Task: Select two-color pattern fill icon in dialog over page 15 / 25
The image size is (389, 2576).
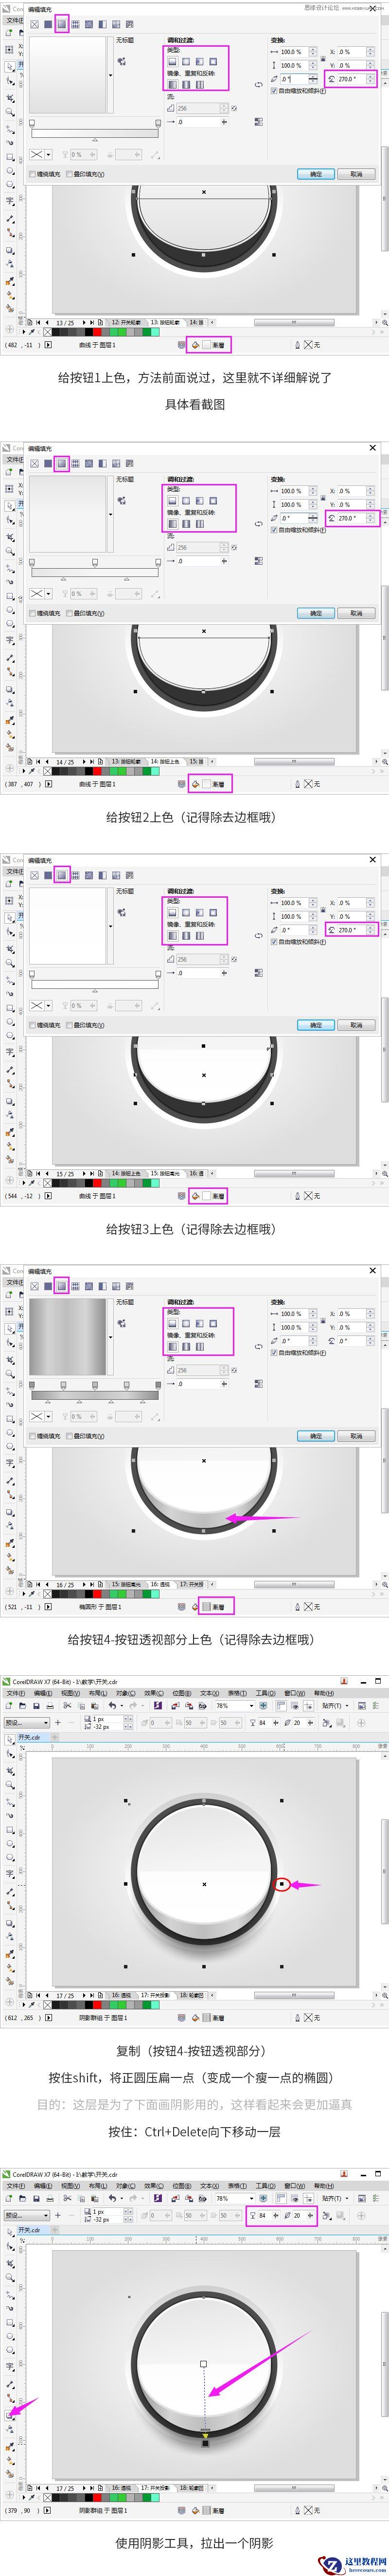Action: [102, 875]
